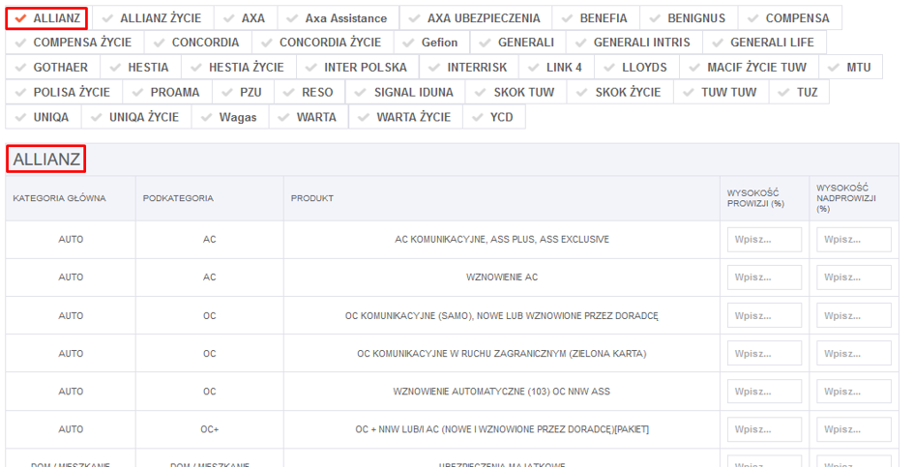
Task: Select the MACIF ŻYCIE TUW button
Action: 749,67
